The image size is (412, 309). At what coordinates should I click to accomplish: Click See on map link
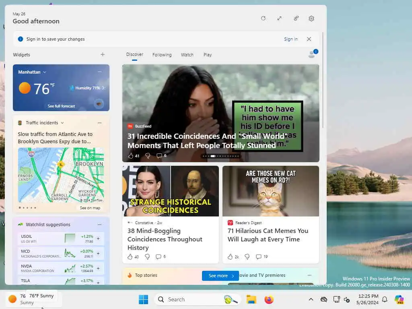(90, 208)
